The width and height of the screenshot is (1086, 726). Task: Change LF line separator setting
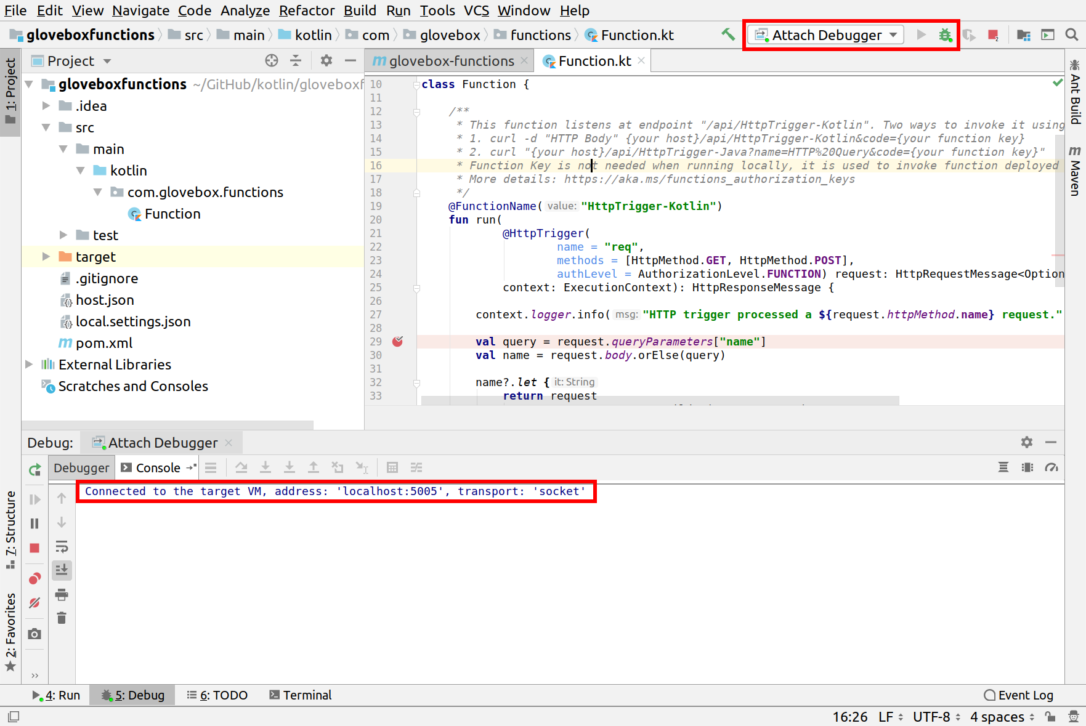[x=891, y=717]
